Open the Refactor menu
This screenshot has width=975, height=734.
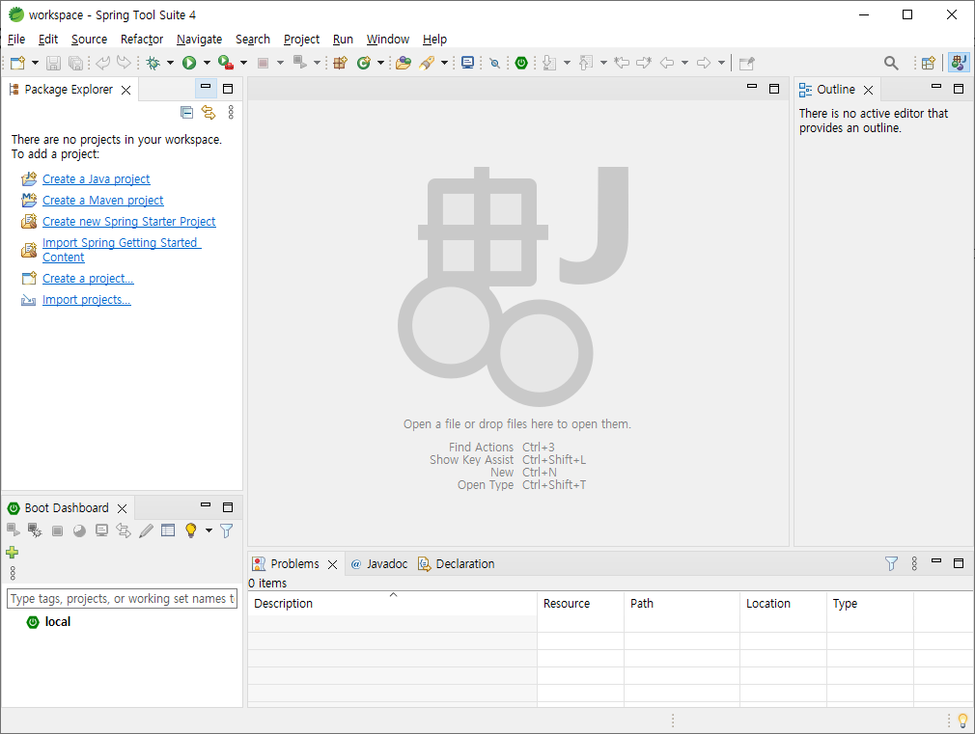tap(142, 40)
